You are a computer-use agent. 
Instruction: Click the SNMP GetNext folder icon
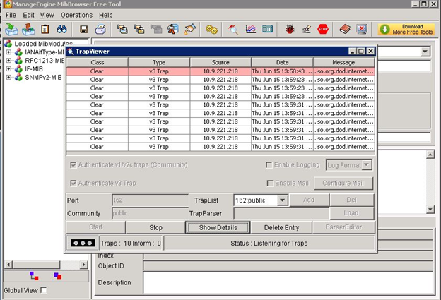coord(139,29)
